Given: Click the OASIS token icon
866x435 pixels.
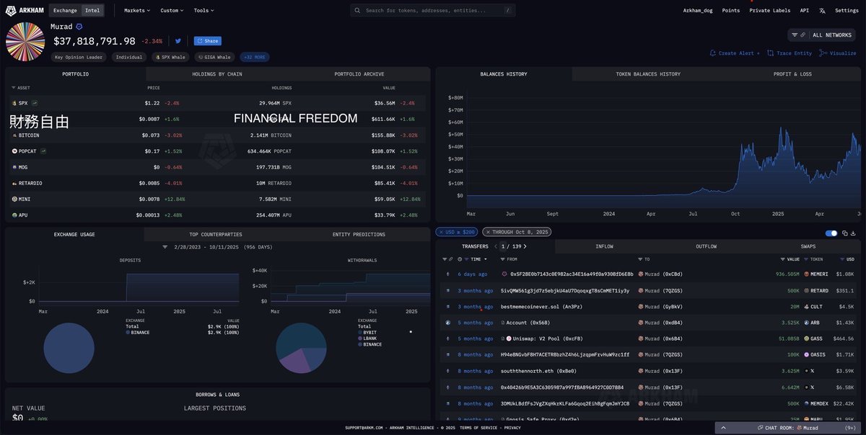Looking at the screenshot, I should (x=808, y=355).
